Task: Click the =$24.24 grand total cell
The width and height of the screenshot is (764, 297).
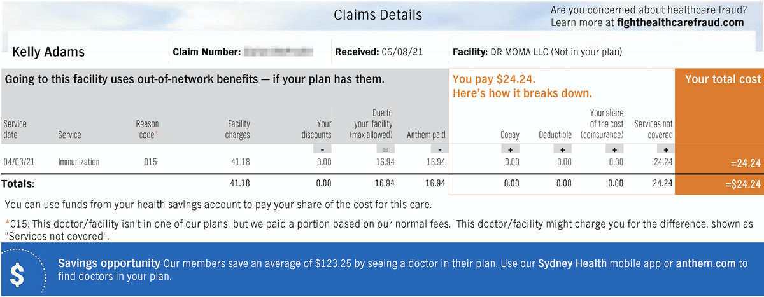Action: pos(744,184)
